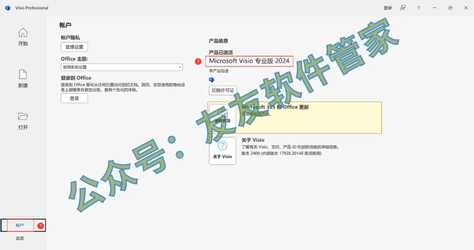Select the Microsoft Visio 专业版 2024 text
This screenshot has width=474, height=250.
pyautogui.click(x=249, y=61)
